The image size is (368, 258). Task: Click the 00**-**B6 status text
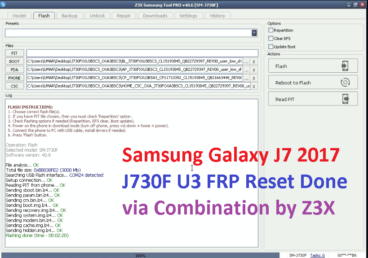click(x=347, y=255)
